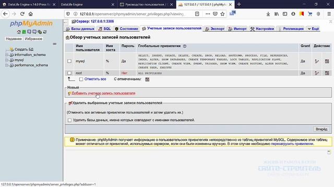
Task: Enable 'Удалить базы данных' checkbox
Action: (x=69, y=120)
